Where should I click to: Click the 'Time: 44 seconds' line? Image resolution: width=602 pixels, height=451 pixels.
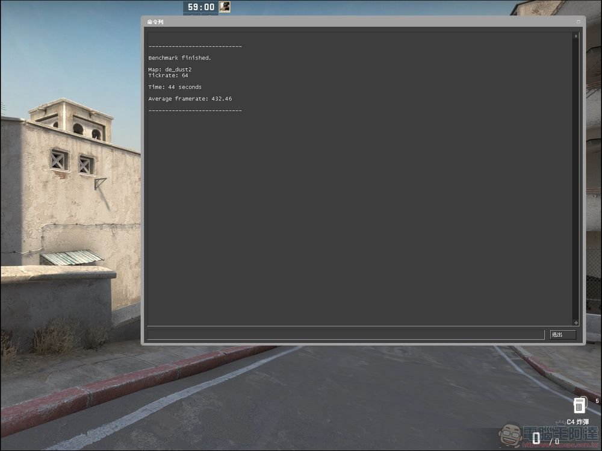pos(175,87)
